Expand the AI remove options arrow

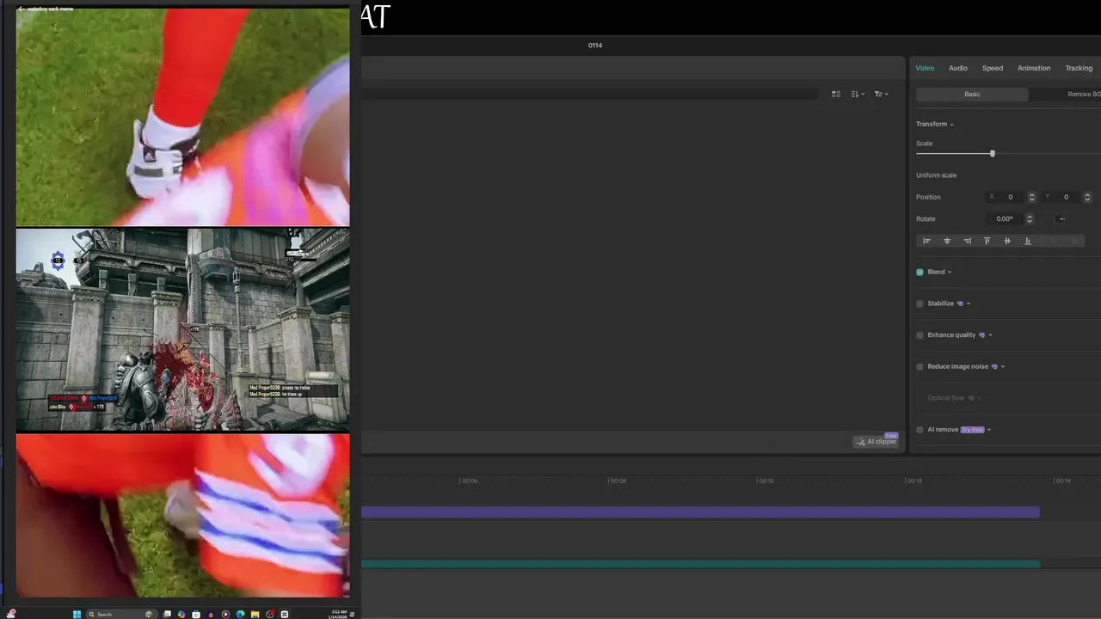click(x=989, y=430)
